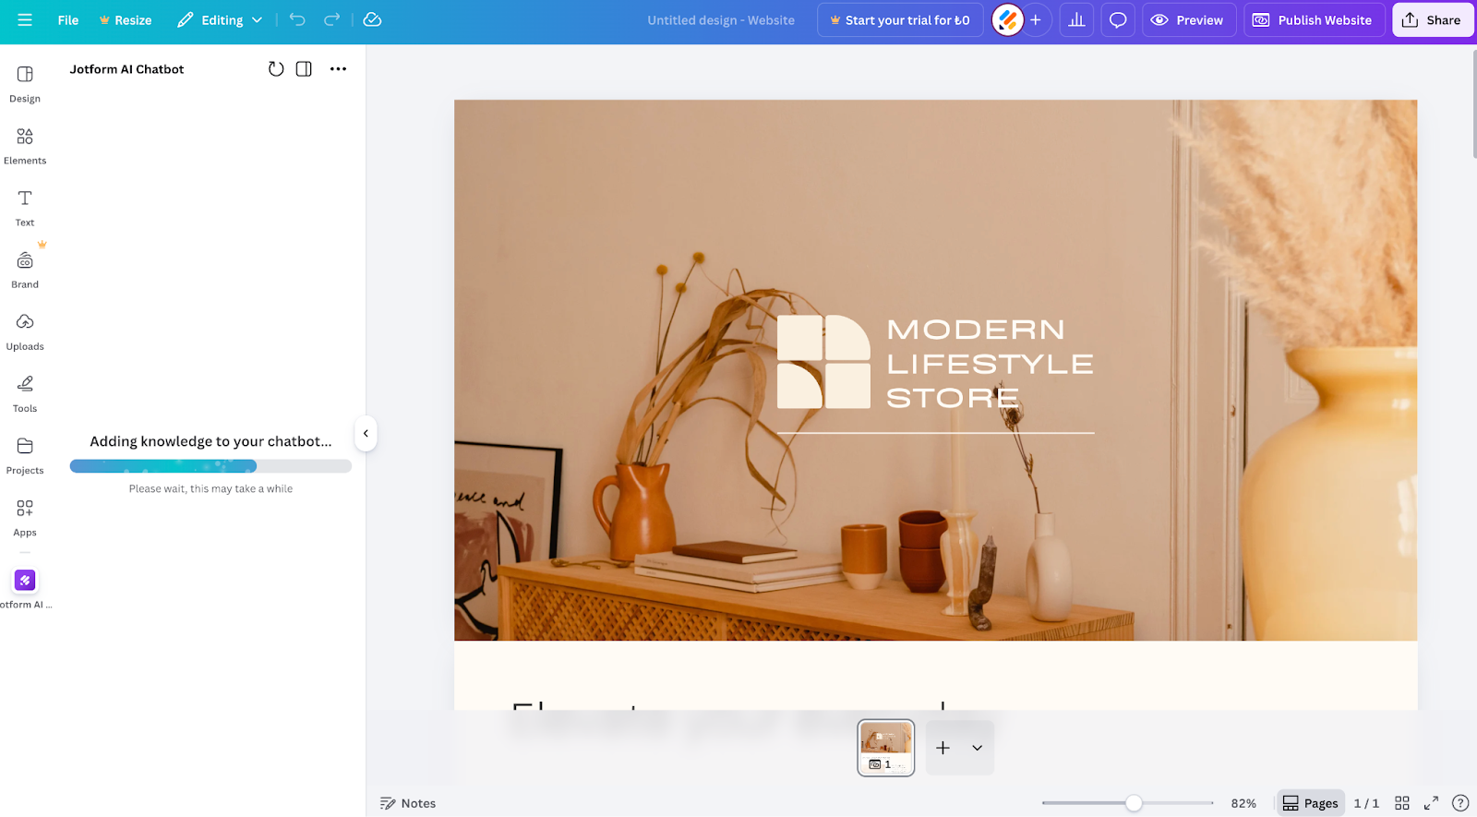
Task: Click Publish Website button
Action: [1314, 19]
